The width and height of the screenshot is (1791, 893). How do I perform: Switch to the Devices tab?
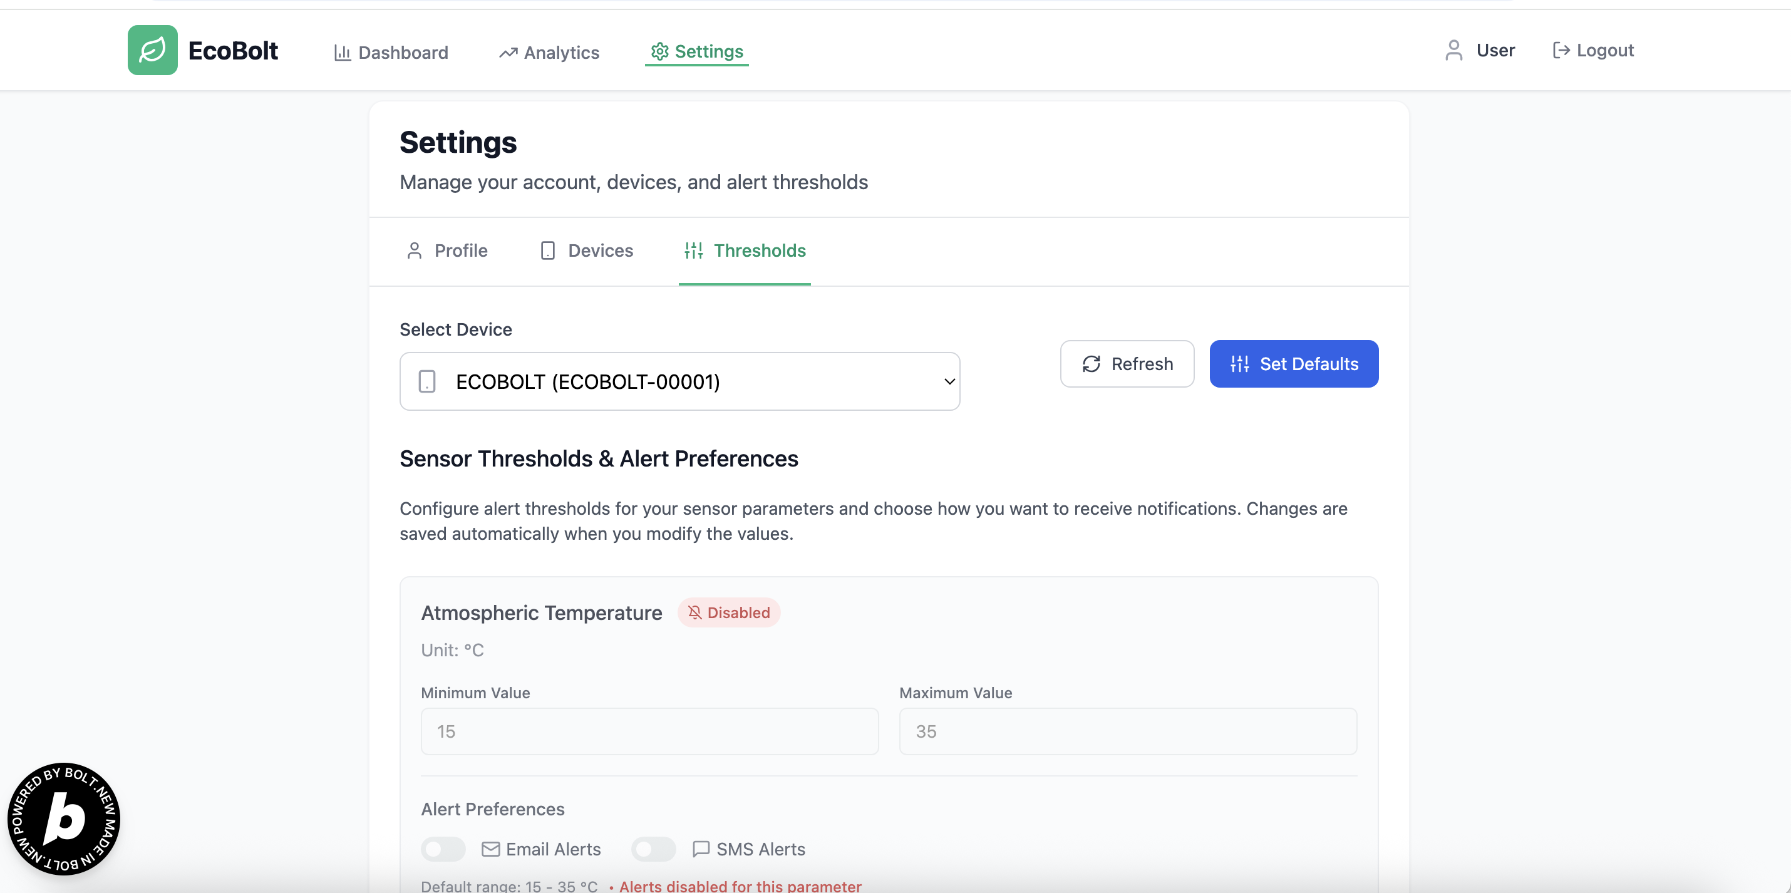pyautogui.click(x=586, y=250)
